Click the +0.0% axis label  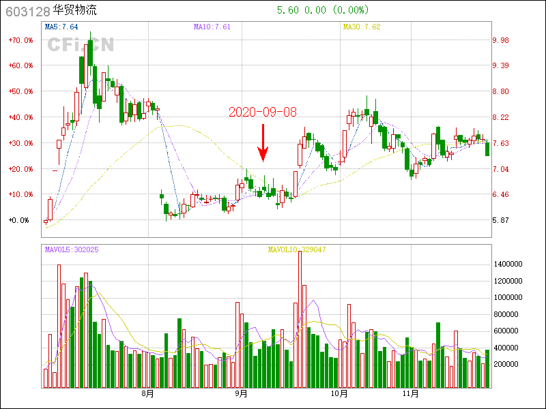[x=19, y=220]
